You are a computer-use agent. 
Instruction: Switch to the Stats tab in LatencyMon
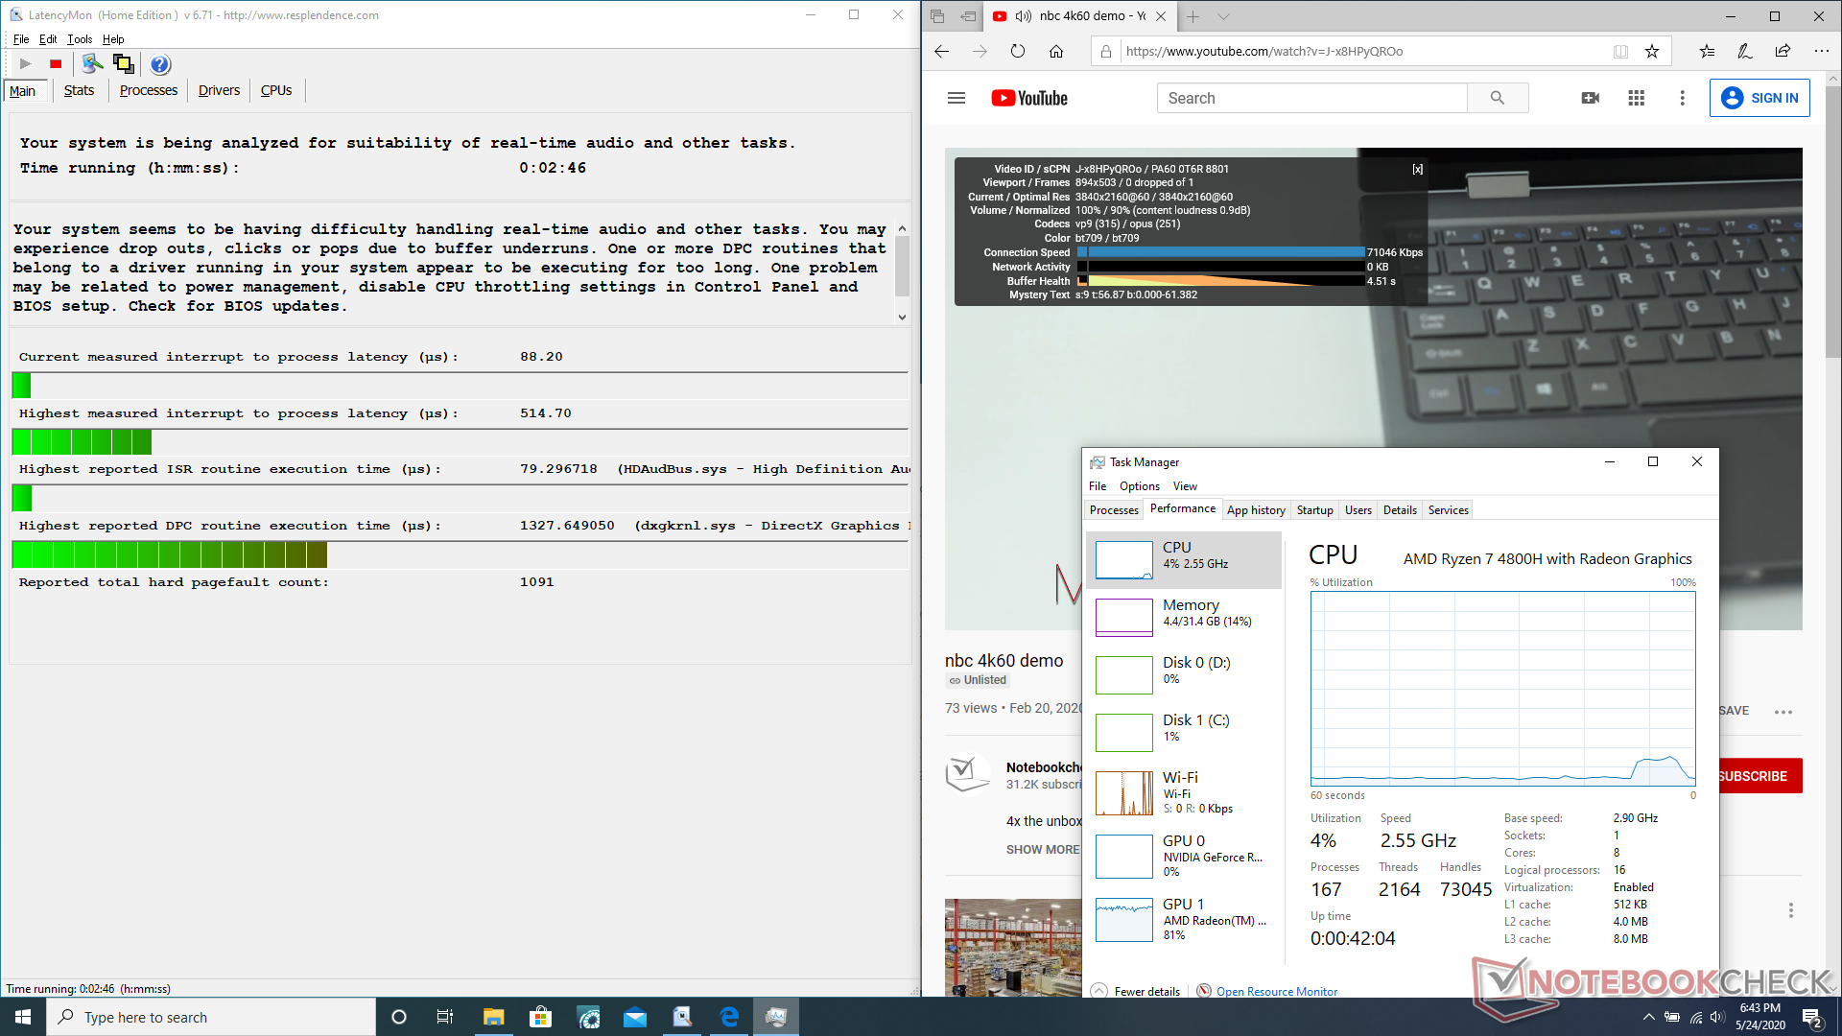pos(79,90)
